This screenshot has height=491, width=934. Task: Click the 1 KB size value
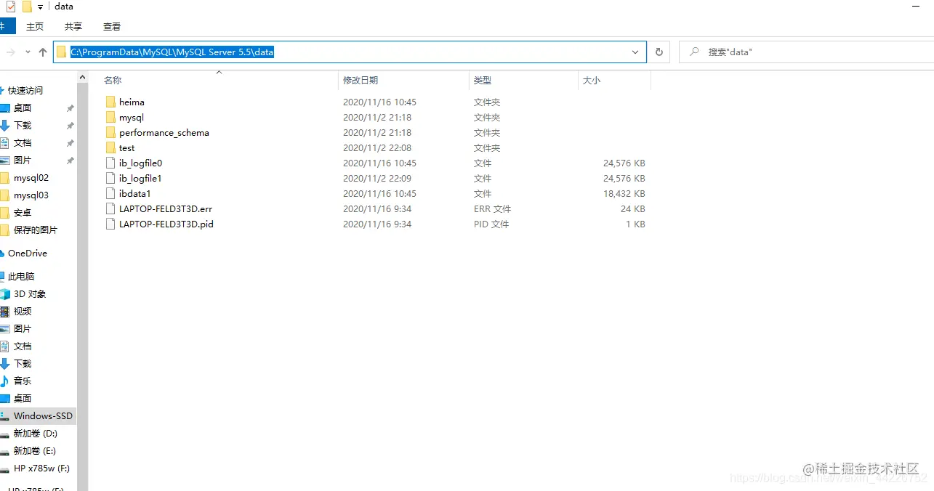point(635,224)
